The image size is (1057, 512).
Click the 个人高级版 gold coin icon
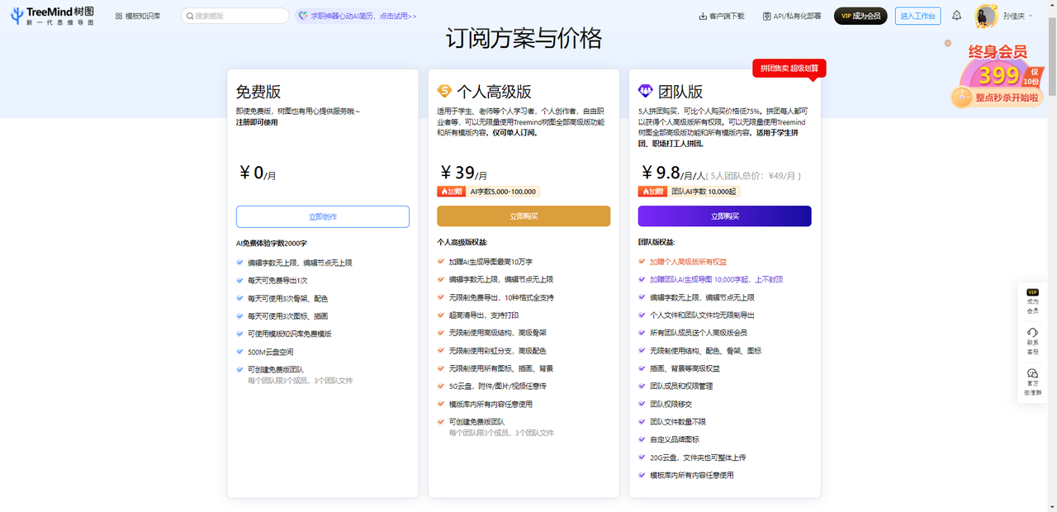[445, 91]
